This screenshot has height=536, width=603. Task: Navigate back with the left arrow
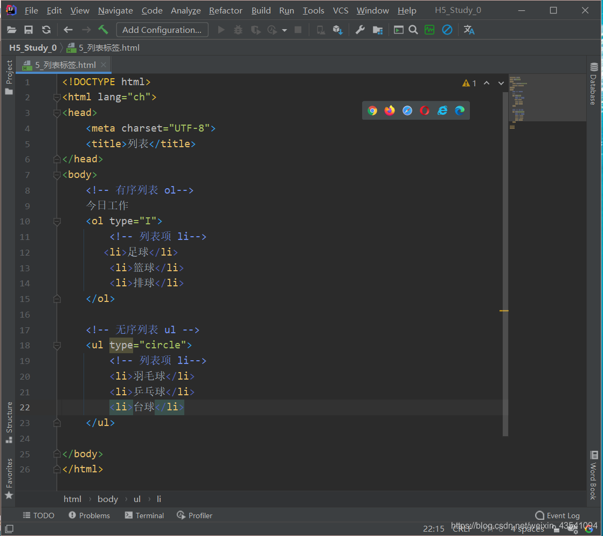pyautogui.click(x=68, y=30)
